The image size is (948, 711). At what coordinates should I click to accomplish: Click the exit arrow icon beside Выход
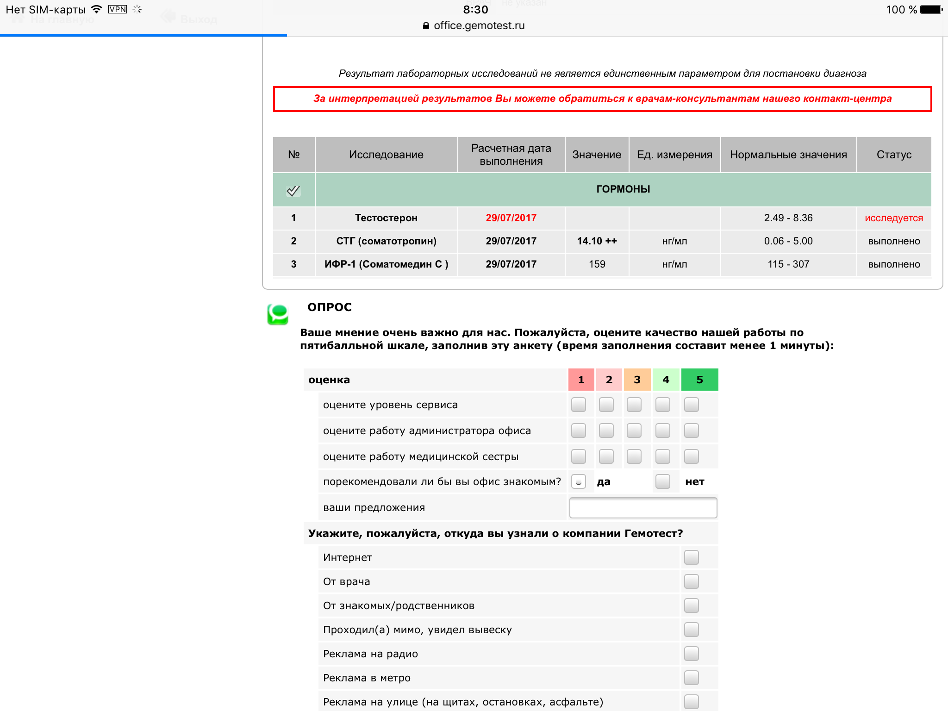point(168,18)
